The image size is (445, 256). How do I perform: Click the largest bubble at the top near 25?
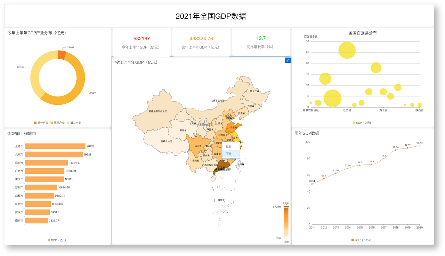coord(347,50)
